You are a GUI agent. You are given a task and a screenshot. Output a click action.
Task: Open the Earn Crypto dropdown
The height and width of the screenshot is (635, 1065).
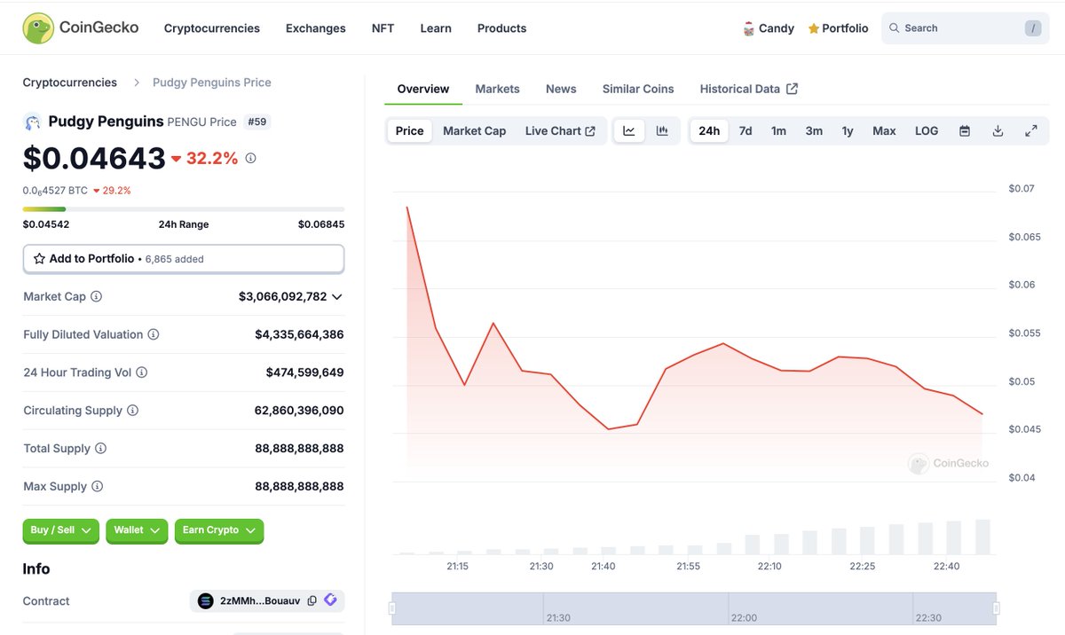(219, 530)
